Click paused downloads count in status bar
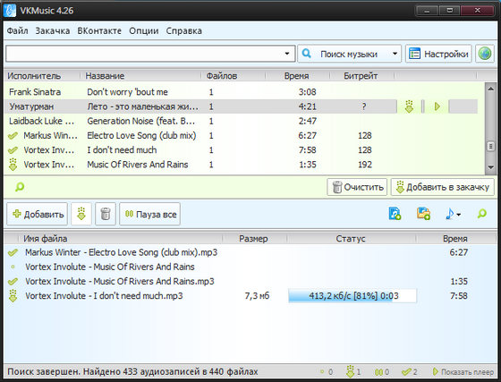 (x=382, y=372)
